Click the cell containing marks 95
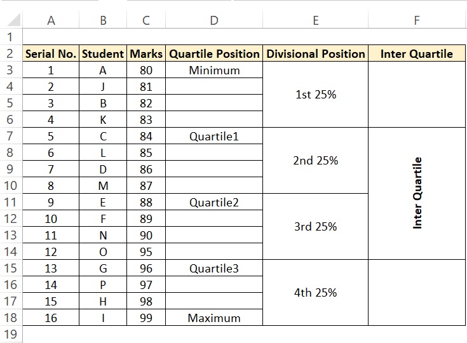Screen dimensions: 467x343 pyautogui.click(x=146, y=252)
